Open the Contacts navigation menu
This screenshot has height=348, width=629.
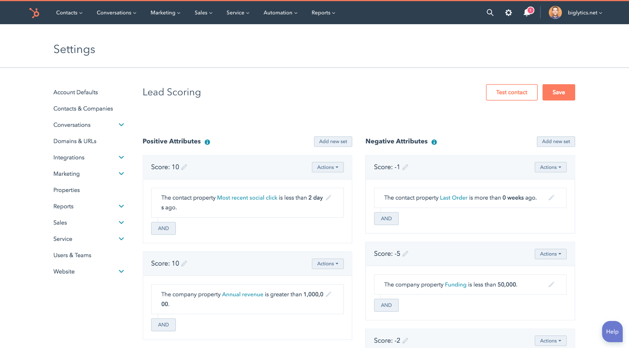click(x=69, y=12)
